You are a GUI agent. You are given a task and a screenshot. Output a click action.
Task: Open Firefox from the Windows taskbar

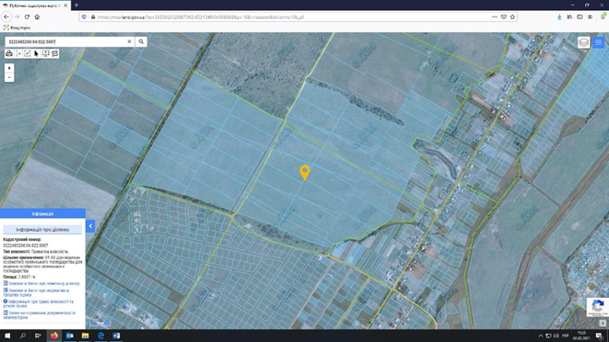(x=54, y=336)
